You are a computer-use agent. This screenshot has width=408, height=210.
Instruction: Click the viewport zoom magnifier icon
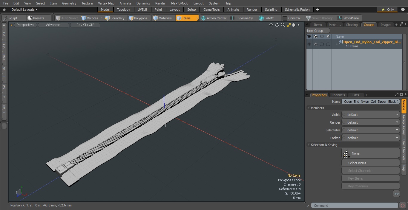(x=283, y=25)
